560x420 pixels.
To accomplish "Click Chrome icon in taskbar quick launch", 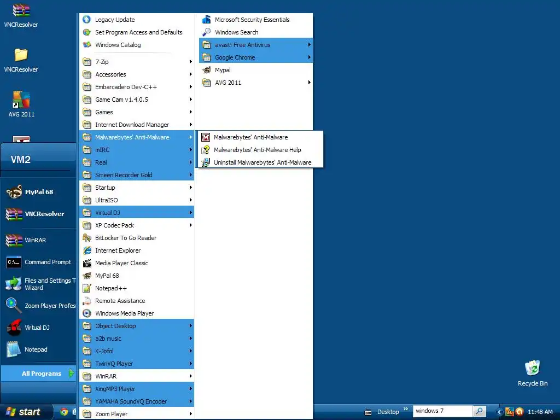I will click(x=65, y=412).
